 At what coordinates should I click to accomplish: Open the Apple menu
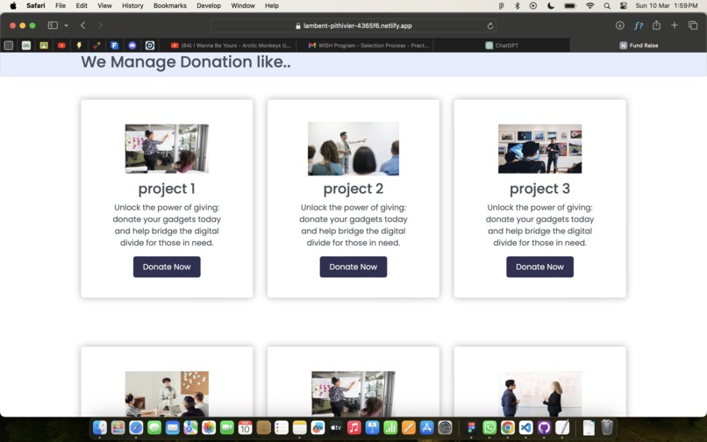[x=13, y=5]
